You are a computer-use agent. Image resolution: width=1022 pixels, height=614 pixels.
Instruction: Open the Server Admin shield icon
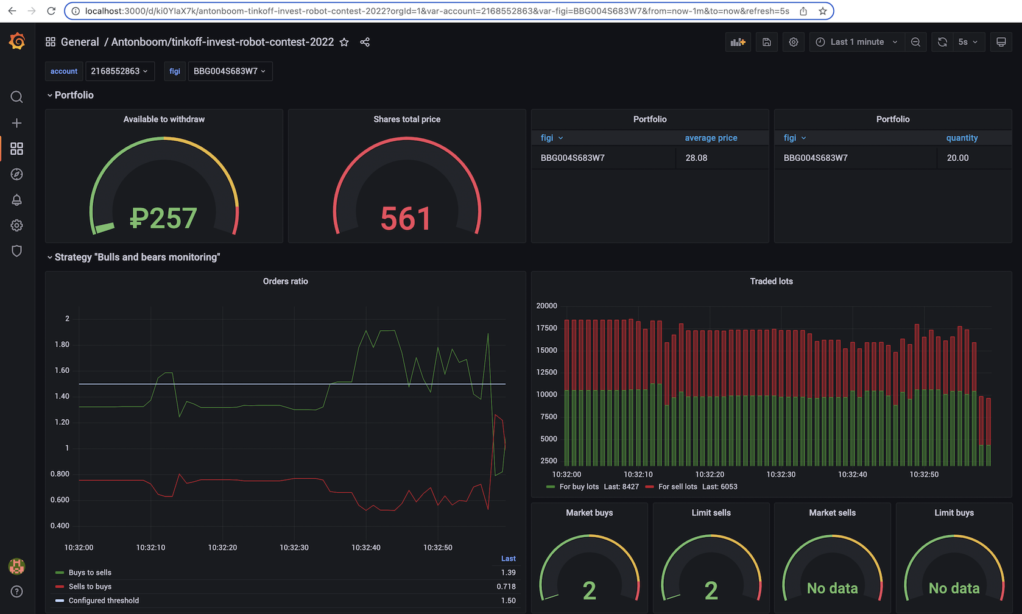tap(17, 251)
